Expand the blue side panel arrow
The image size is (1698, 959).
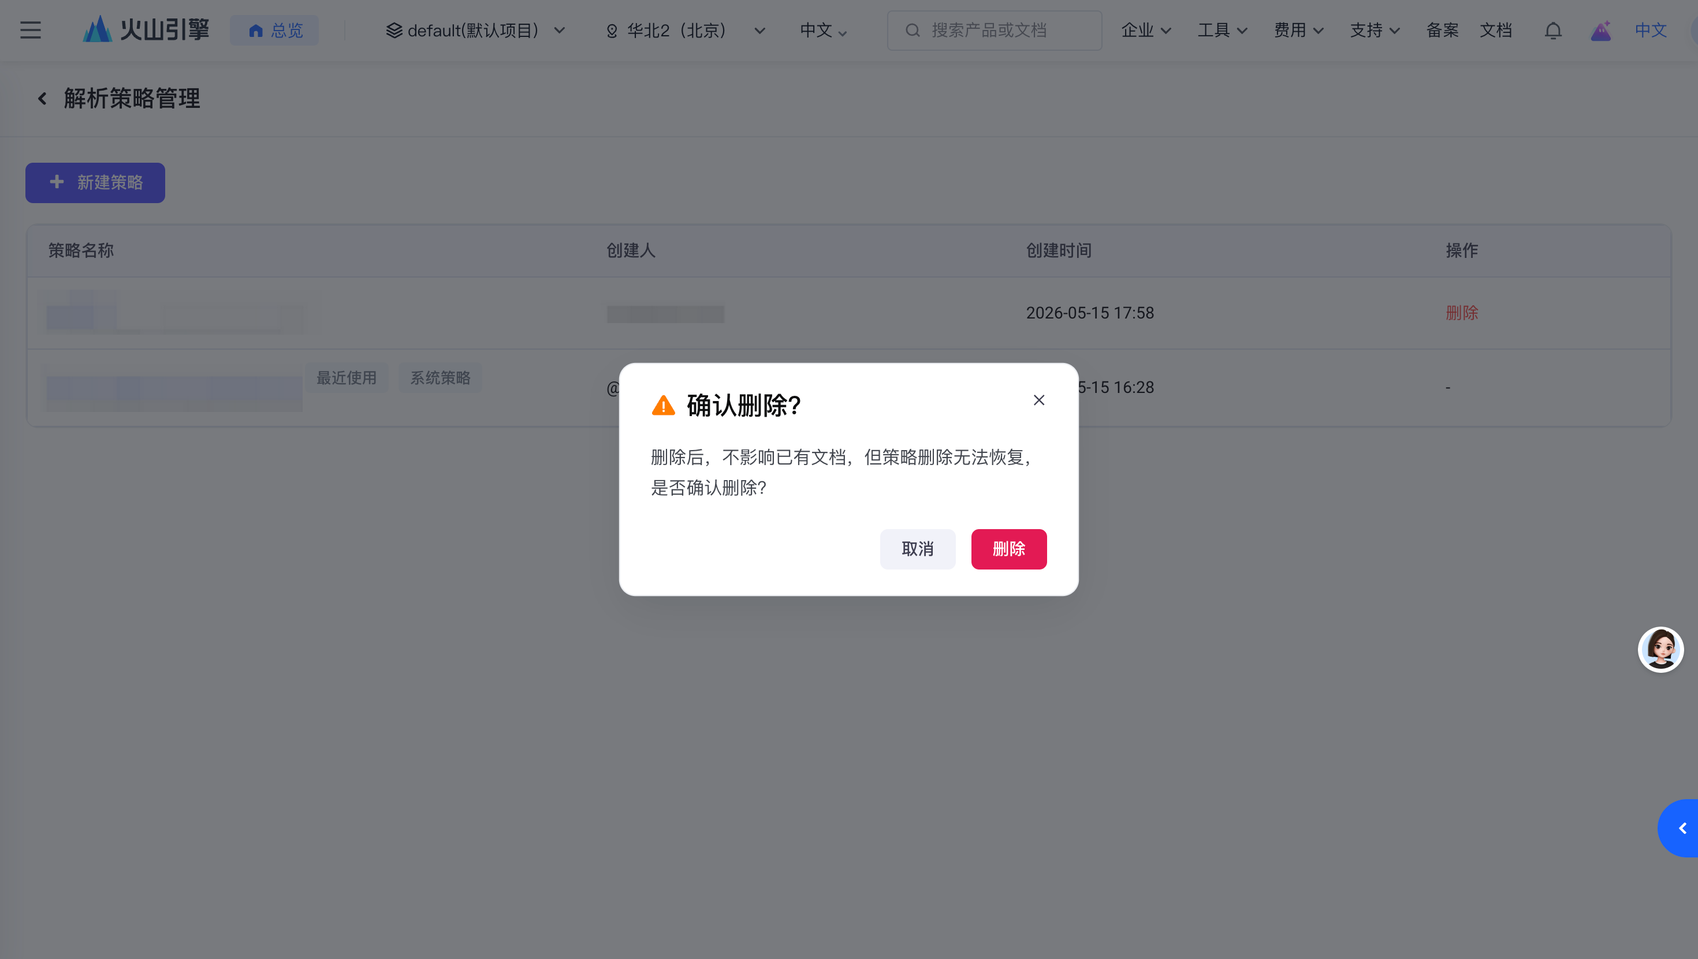(1680, 828)
